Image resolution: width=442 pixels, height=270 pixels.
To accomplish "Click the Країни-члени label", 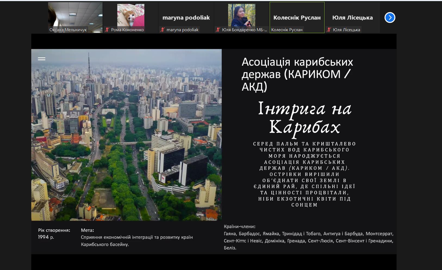I will pyautogui.click(x=239, y=227).
